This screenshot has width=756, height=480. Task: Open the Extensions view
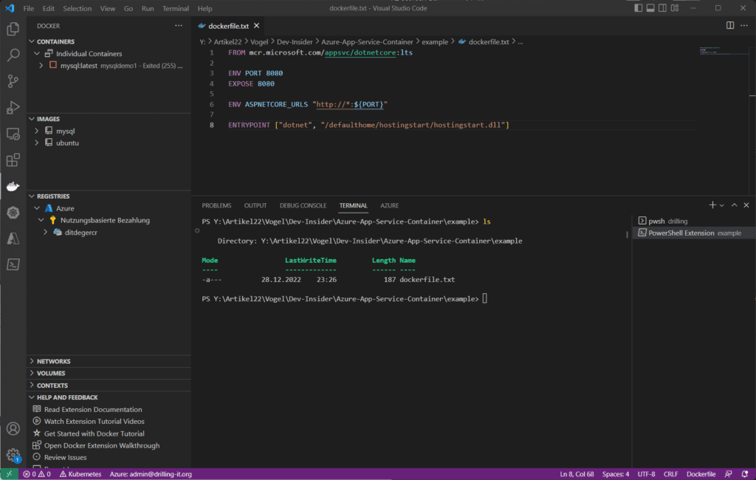tap(13, 160)
